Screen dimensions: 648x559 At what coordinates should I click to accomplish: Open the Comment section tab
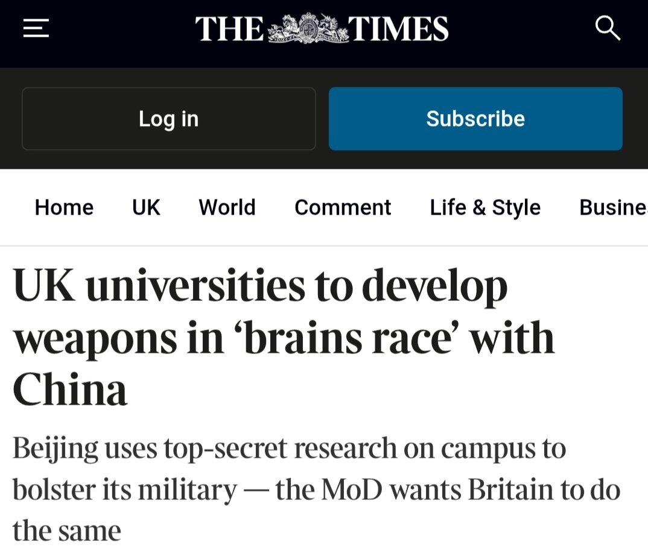point(342,207)
